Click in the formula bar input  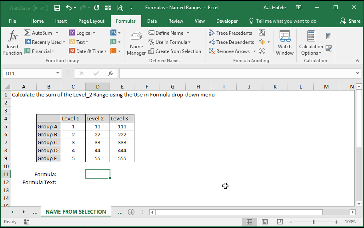point(237,73)
